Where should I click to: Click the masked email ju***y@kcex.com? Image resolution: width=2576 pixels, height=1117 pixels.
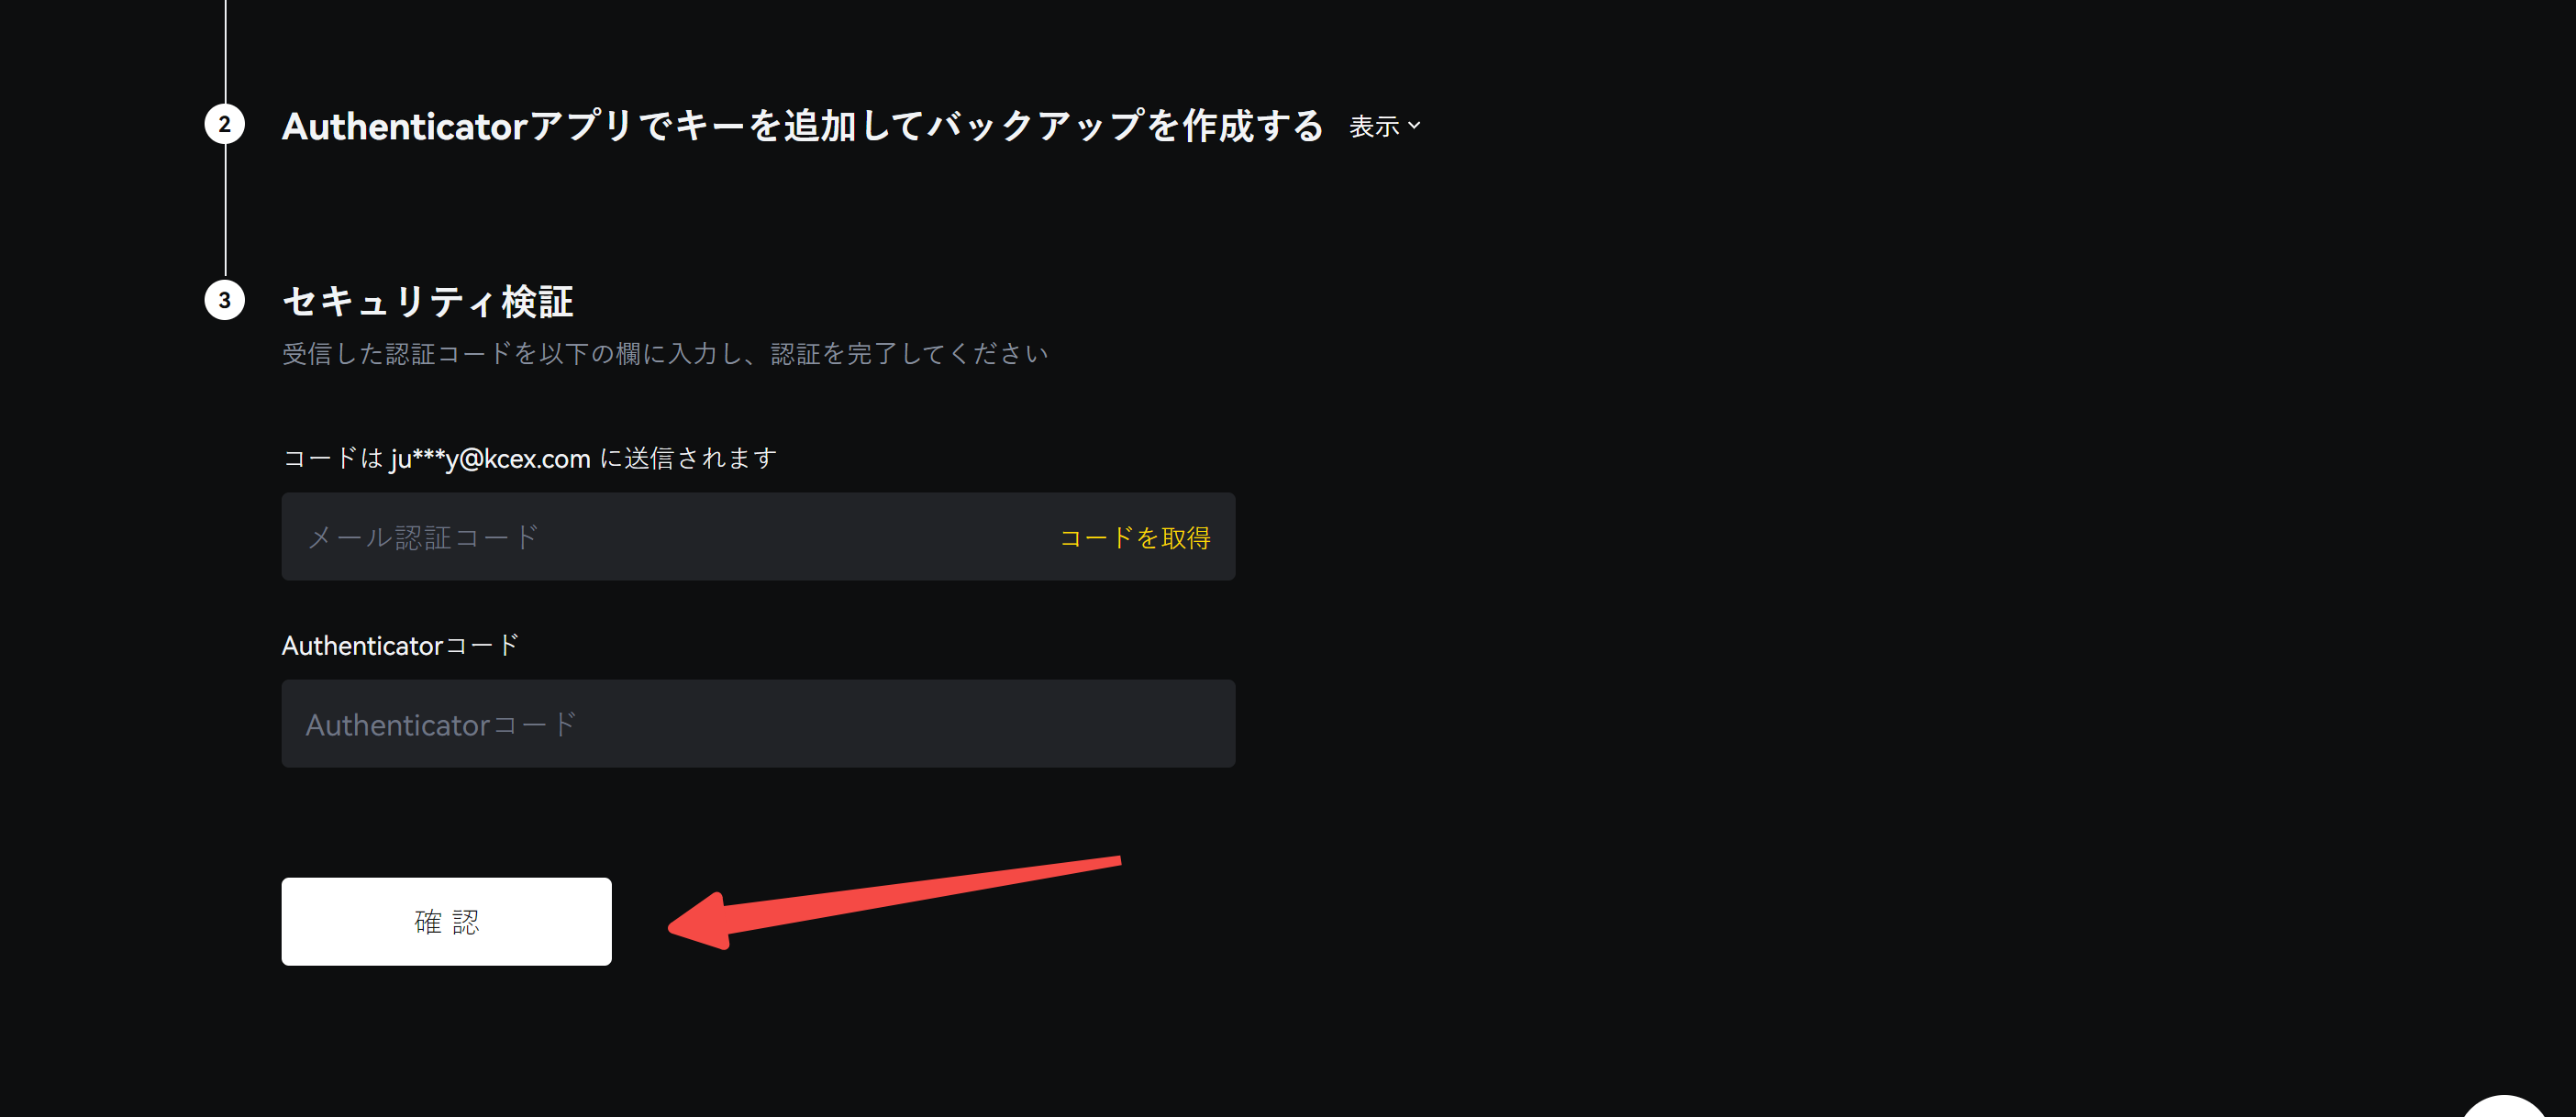(490, 459)
